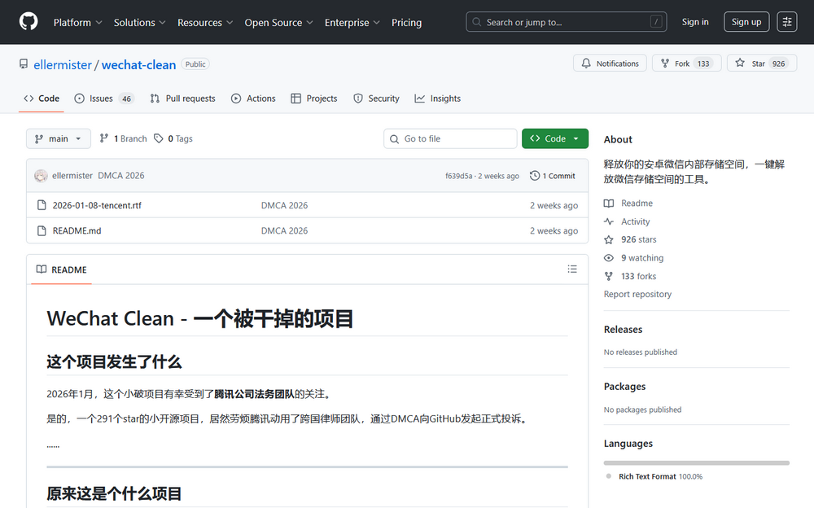The image size is (814, 508).
Task: Click the eye icon beside 9 watching
Action: click(607, 257)
